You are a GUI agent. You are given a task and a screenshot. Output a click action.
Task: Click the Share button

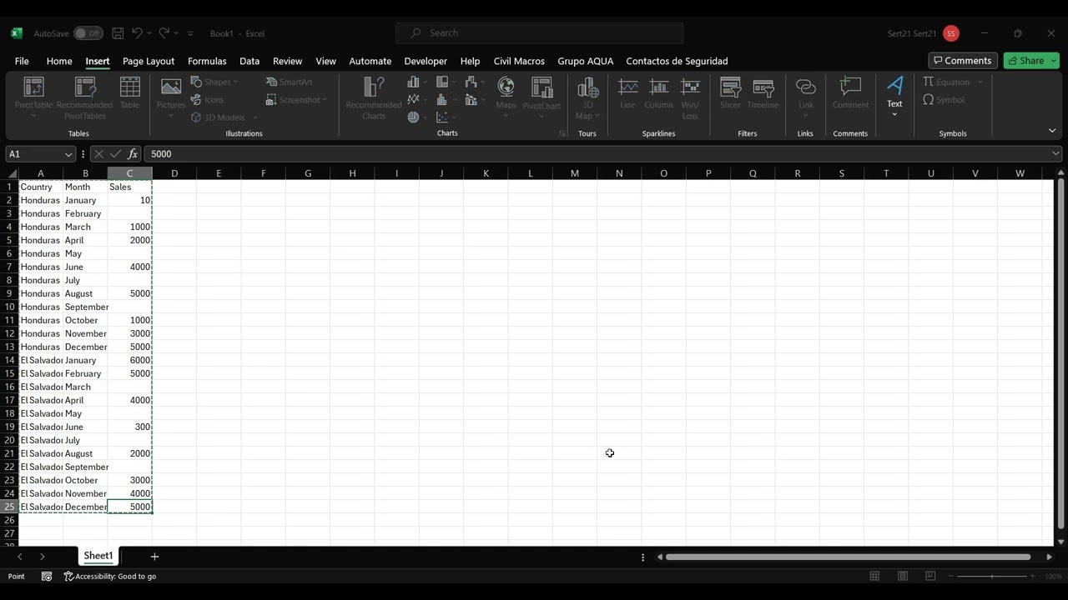(1025, 61)
